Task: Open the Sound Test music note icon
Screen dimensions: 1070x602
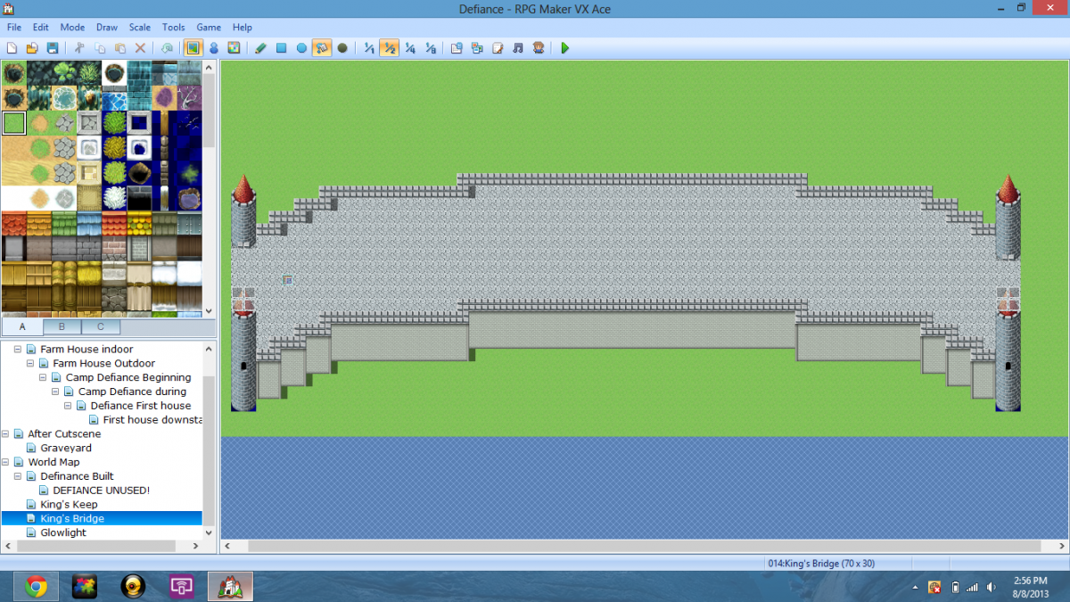Action: (x=518, y=48)
